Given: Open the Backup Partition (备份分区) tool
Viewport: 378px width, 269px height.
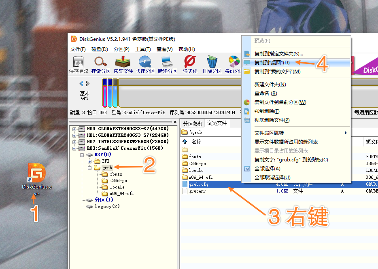Looking at the screenshot, I should click(x=234, y=64).
